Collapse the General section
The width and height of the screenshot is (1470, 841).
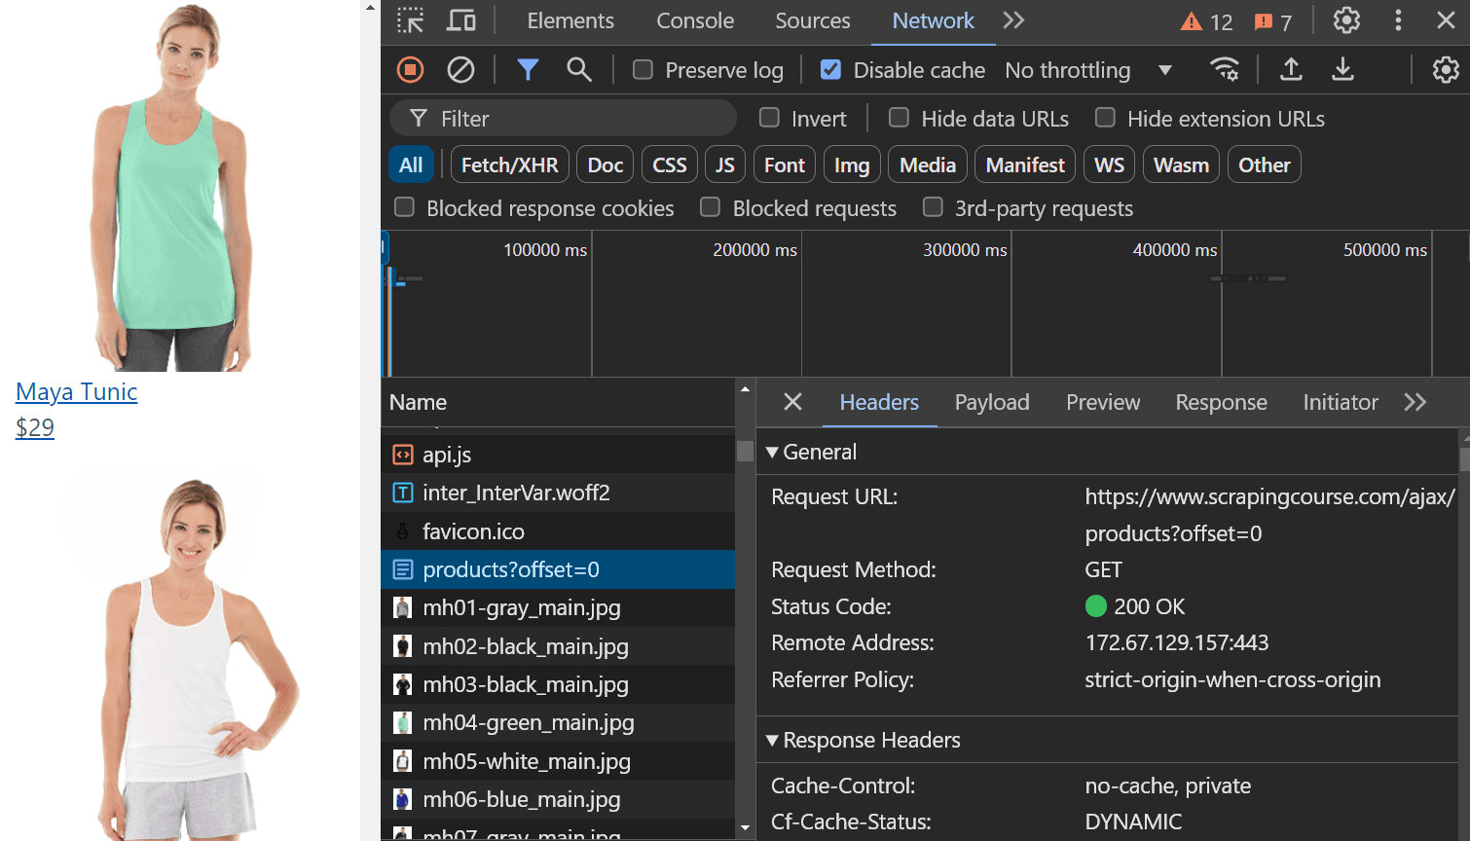tap(772, 453)
